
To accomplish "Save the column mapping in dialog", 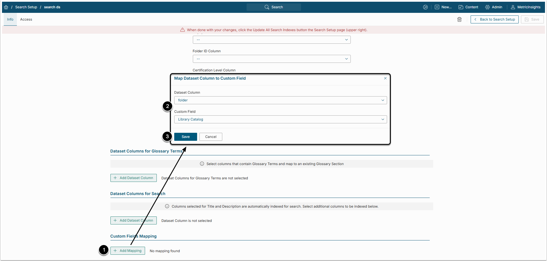I will coord(186,137).
